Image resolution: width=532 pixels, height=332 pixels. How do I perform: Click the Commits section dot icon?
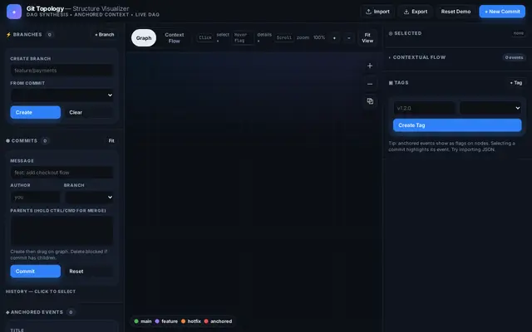[x=7, y=140]
